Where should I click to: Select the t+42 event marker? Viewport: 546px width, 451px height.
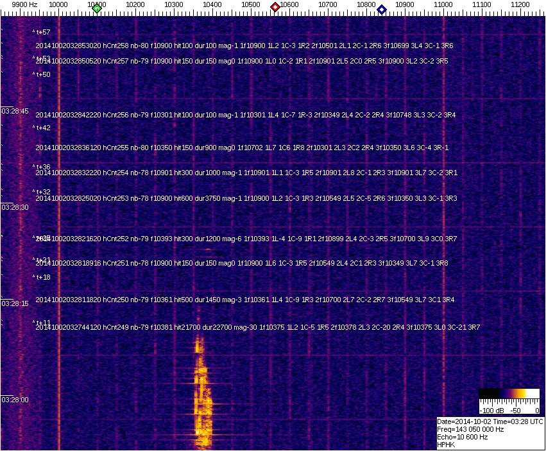(42, 128)
